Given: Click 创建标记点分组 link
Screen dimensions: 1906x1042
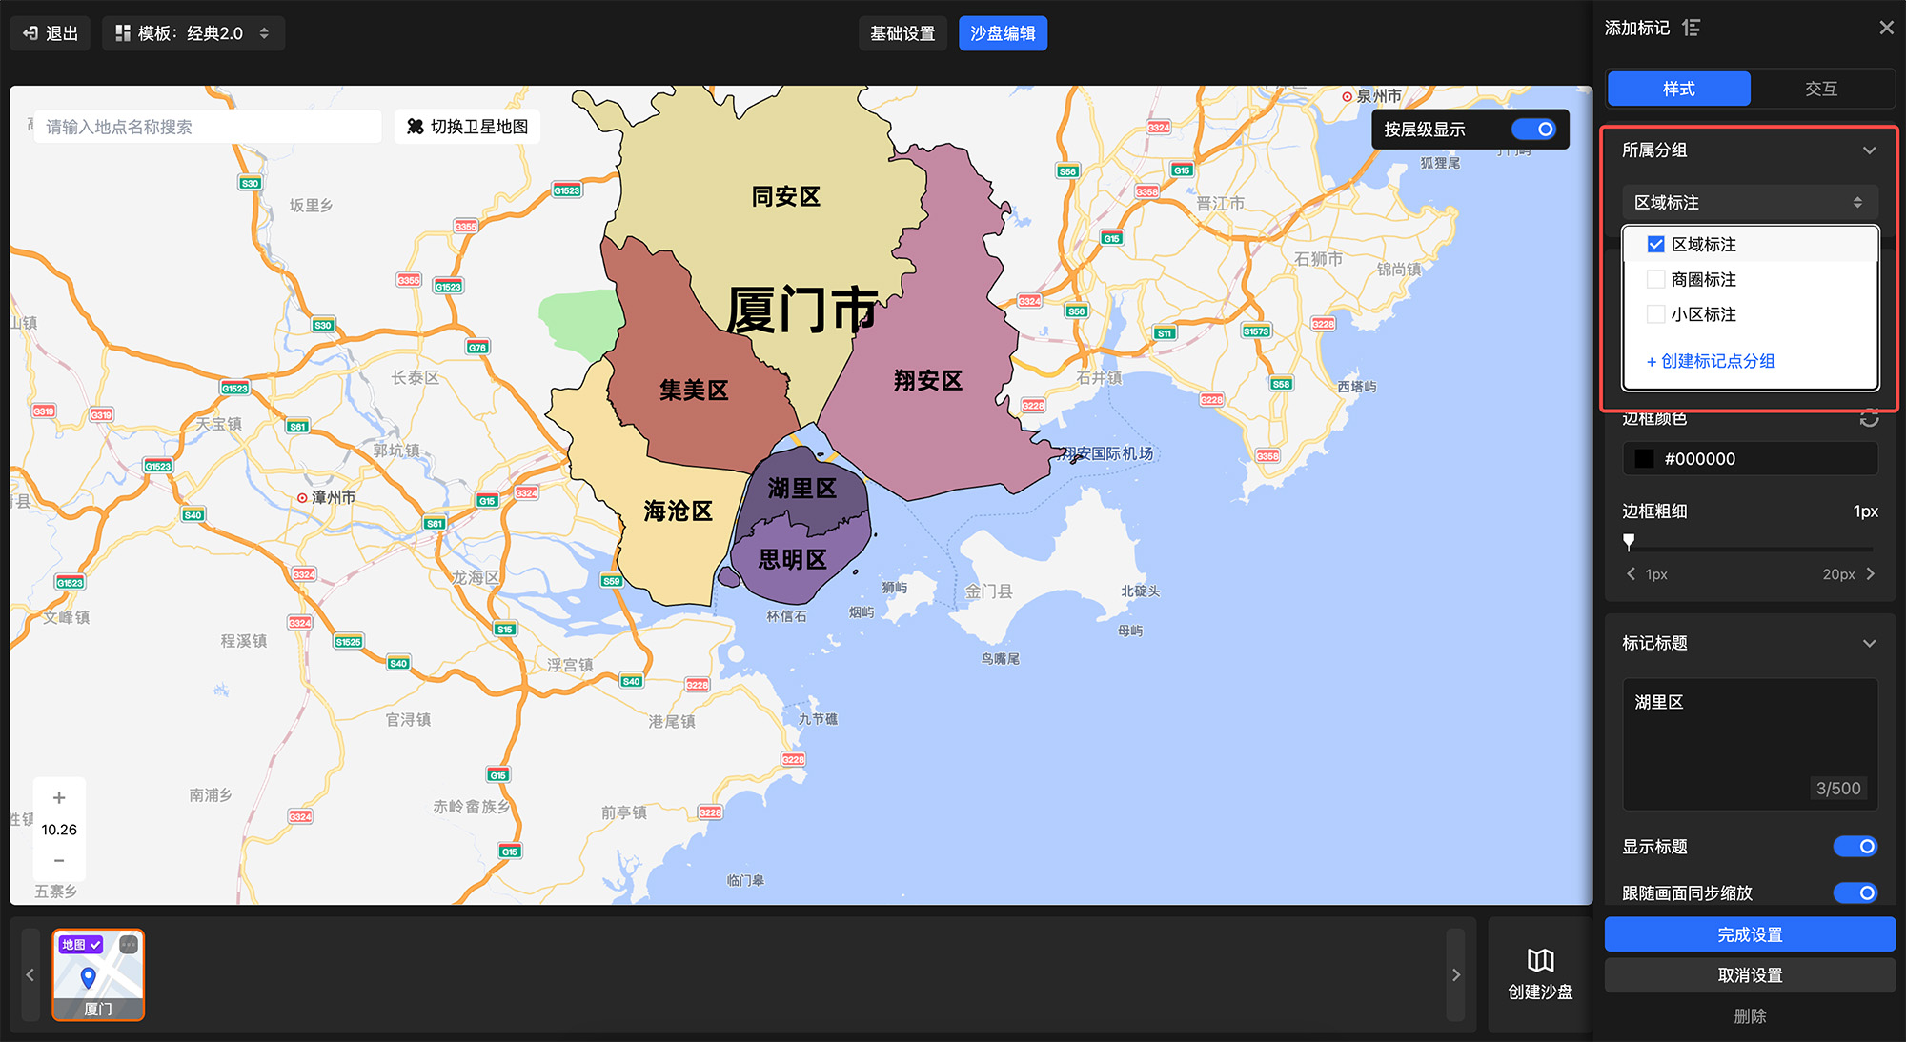Looking at the screenshot, I should pos(1711,361).
